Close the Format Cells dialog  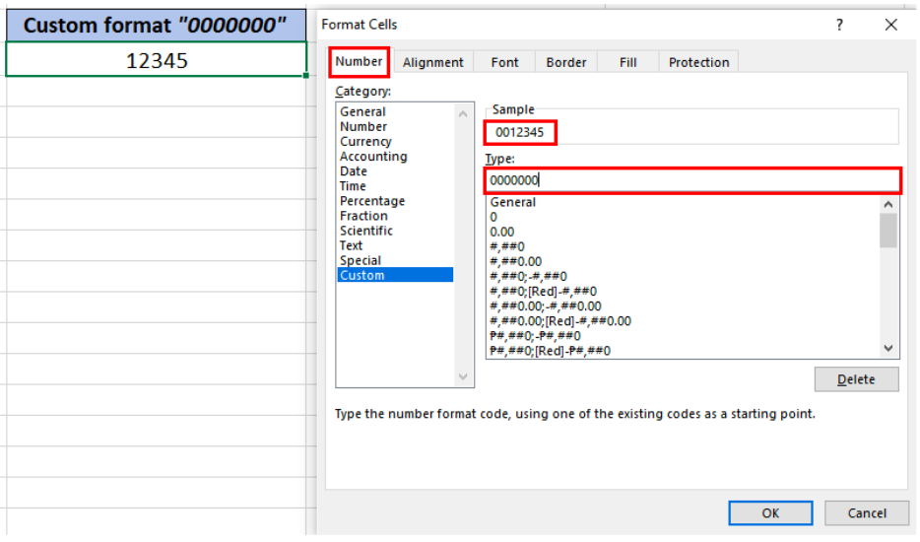(x=890, y=26)
